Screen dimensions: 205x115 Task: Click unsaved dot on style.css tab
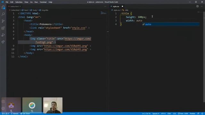pos(122,6)
